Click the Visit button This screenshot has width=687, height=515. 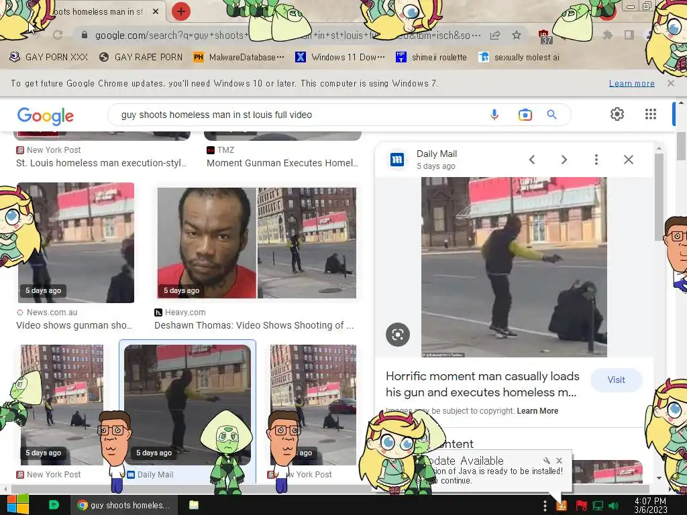(617, 380)
